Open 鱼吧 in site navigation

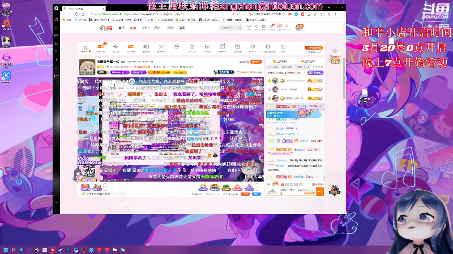[x=182, y=28]
